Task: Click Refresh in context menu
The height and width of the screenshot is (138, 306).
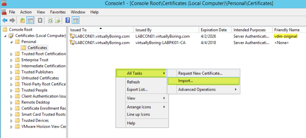Action: click(x=142, y=82)
